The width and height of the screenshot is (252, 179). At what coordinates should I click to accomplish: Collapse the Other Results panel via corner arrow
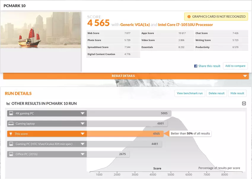(x=244, y=103)
